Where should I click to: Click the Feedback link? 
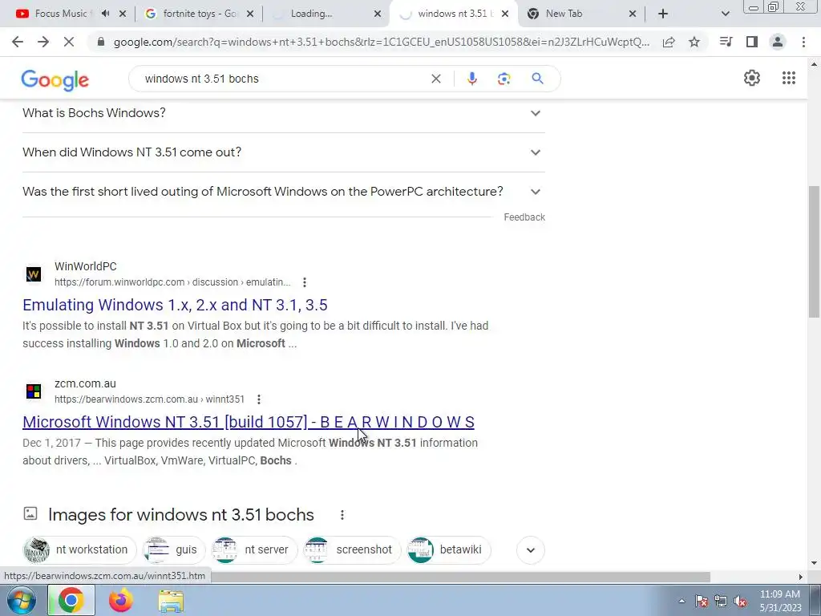(524, 217)
